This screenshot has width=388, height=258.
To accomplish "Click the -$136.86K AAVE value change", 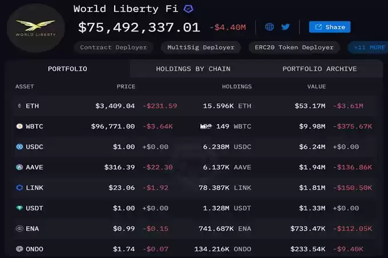I will click(353, 167).
